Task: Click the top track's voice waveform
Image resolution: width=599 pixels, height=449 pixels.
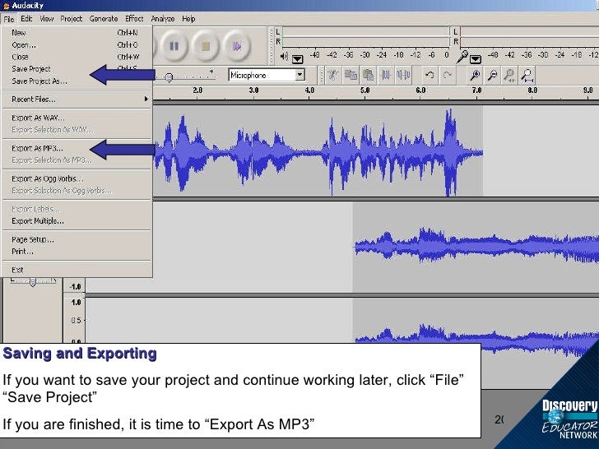Action: [318, 153]
